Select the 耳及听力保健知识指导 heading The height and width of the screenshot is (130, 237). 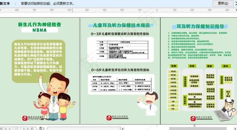tap(200, 26)
